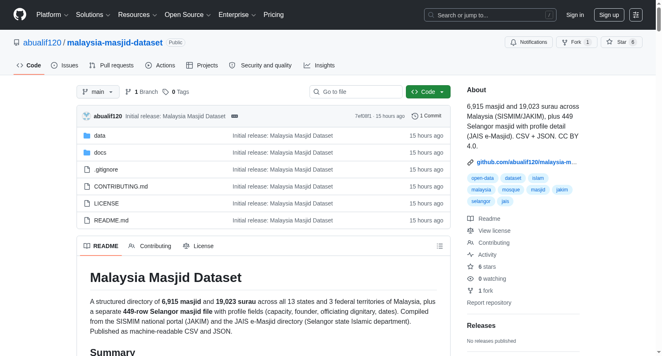Viewport: 662px width, 356px height.
Task: Open the abualif120 owner link in title
Action: click(42, 43)
